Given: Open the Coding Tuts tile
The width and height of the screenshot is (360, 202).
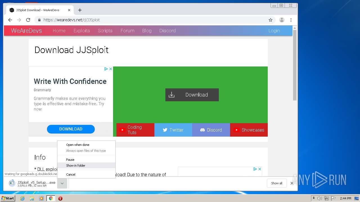Looking at the screenshot, I should pos(135,130).
